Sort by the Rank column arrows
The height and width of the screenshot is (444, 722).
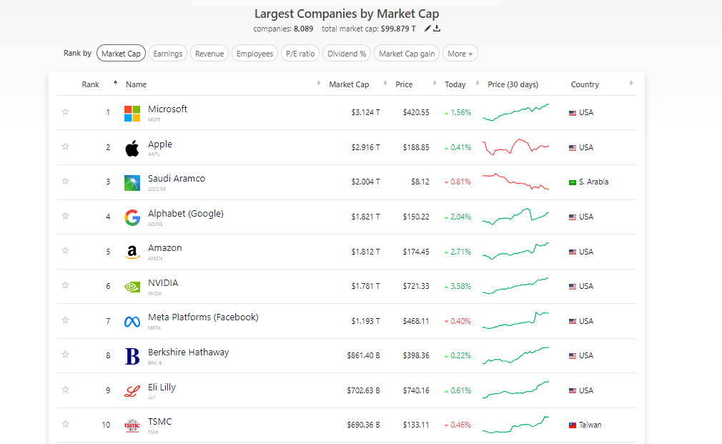coord(115,83)
